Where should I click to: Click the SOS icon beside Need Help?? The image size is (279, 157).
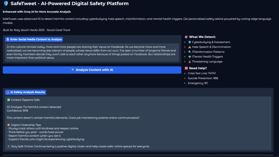point(186,68)
